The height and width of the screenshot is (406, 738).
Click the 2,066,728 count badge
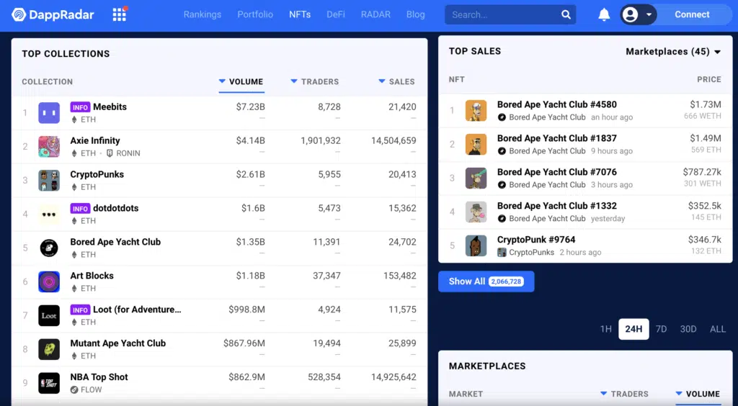(506, 281)
